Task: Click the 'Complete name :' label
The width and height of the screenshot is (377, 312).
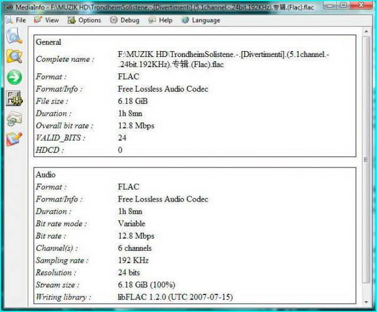Action: tap(65, 59)
